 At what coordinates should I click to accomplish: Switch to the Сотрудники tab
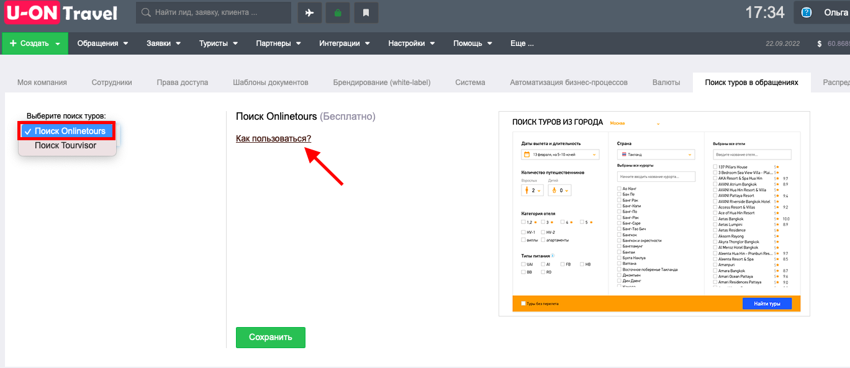[112, 82]
